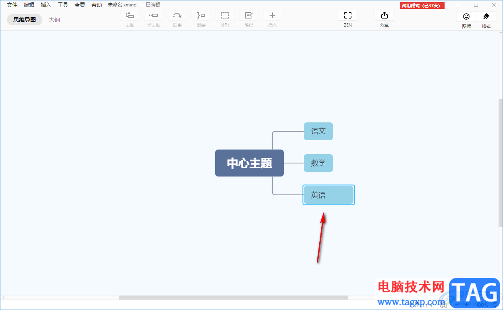Maximize the XMind window
Screen dimensions: 503x310
pos(476,5)
